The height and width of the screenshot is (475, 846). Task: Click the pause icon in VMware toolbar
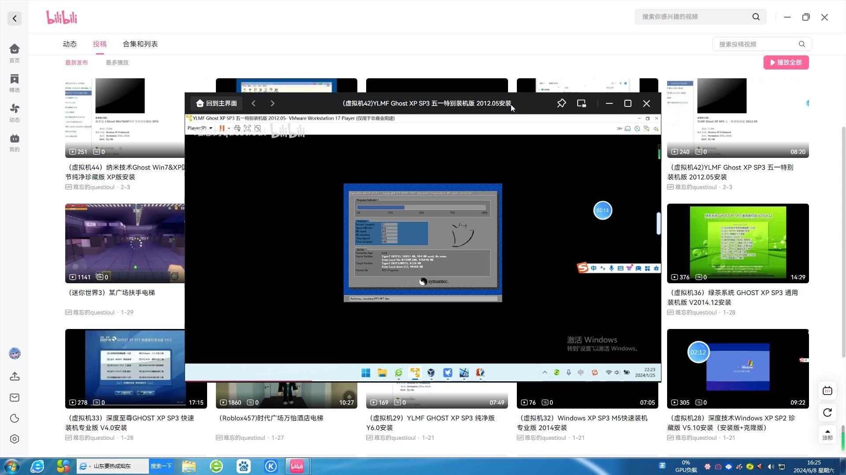222,128
